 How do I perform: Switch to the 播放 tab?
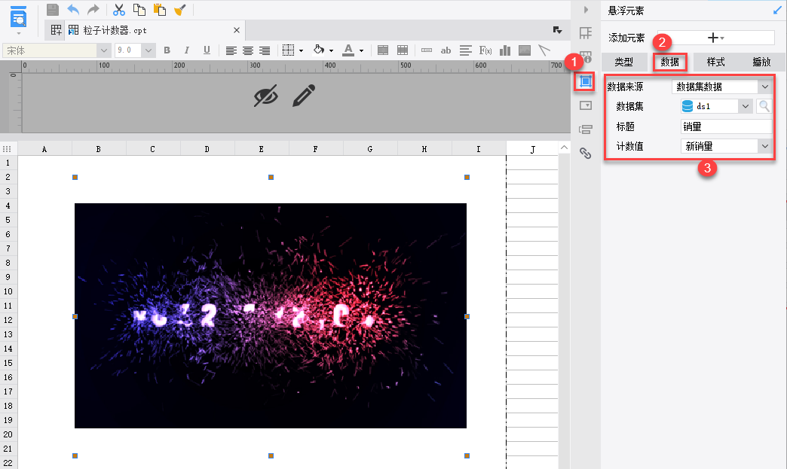point(761,62)
